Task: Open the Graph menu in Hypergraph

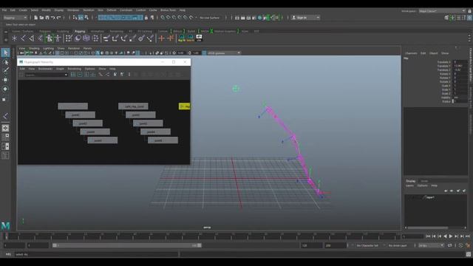Action: coord(60,69)
